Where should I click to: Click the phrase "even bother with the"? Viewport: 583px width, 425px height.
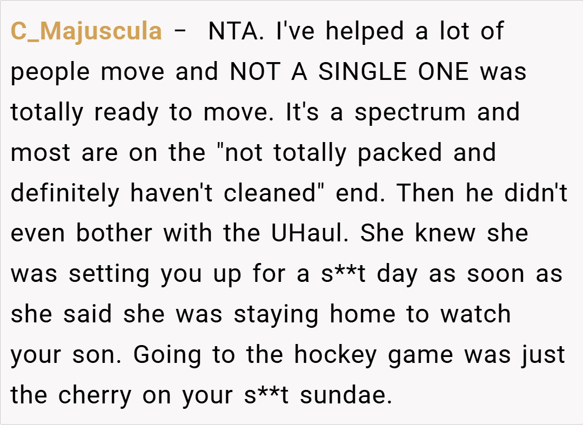click(135, 233)
